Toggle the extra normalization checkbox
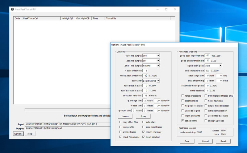The image size is (247, 153). (206, 111)
